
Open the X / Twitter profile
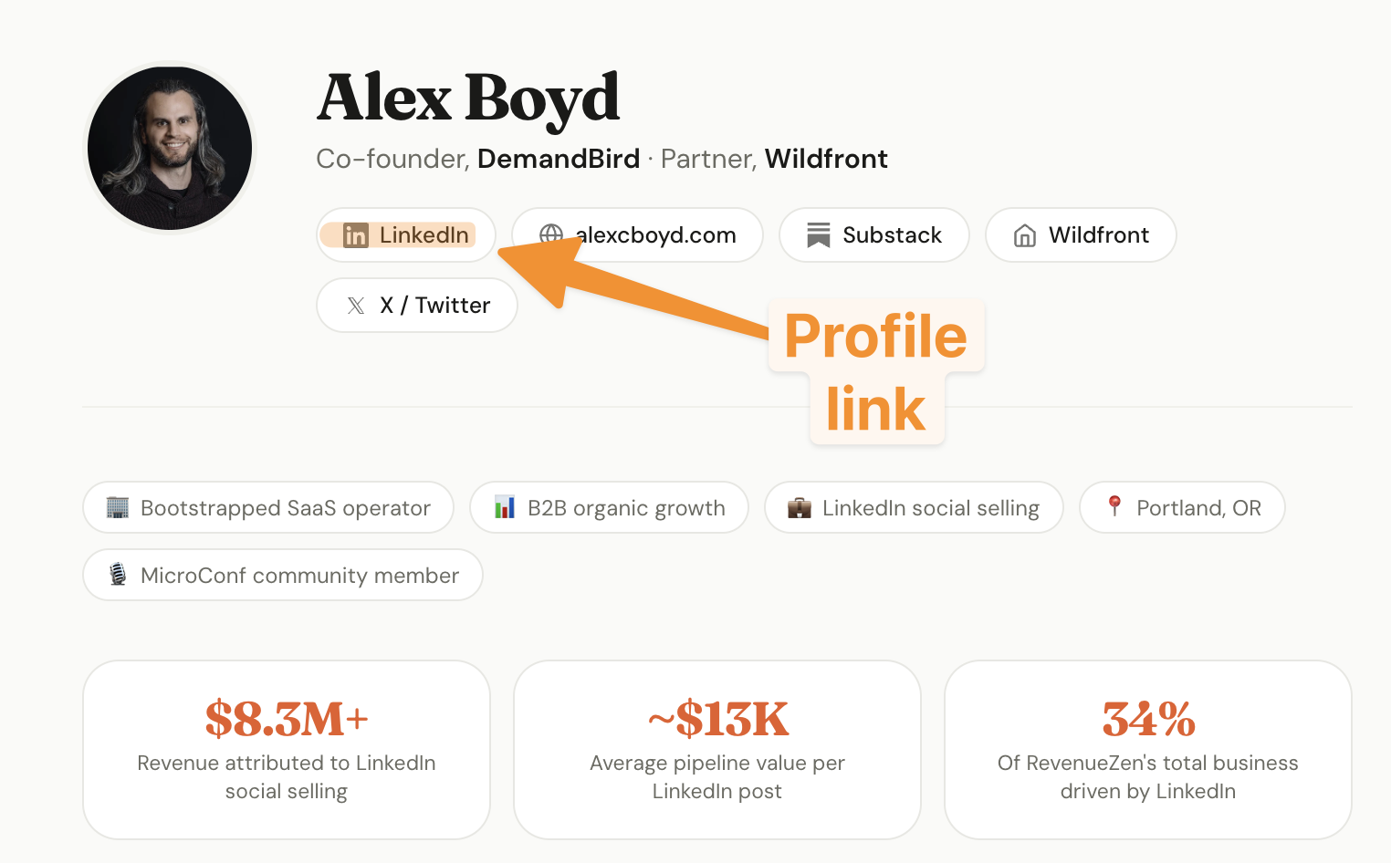416,305
